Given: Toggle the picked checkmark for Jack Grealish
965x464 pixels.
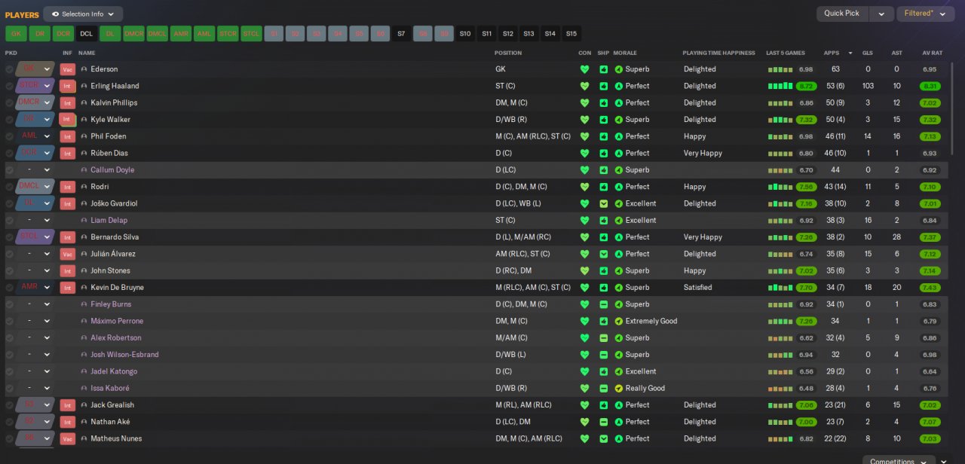Looking at the screenshot, I should point(9,405).
